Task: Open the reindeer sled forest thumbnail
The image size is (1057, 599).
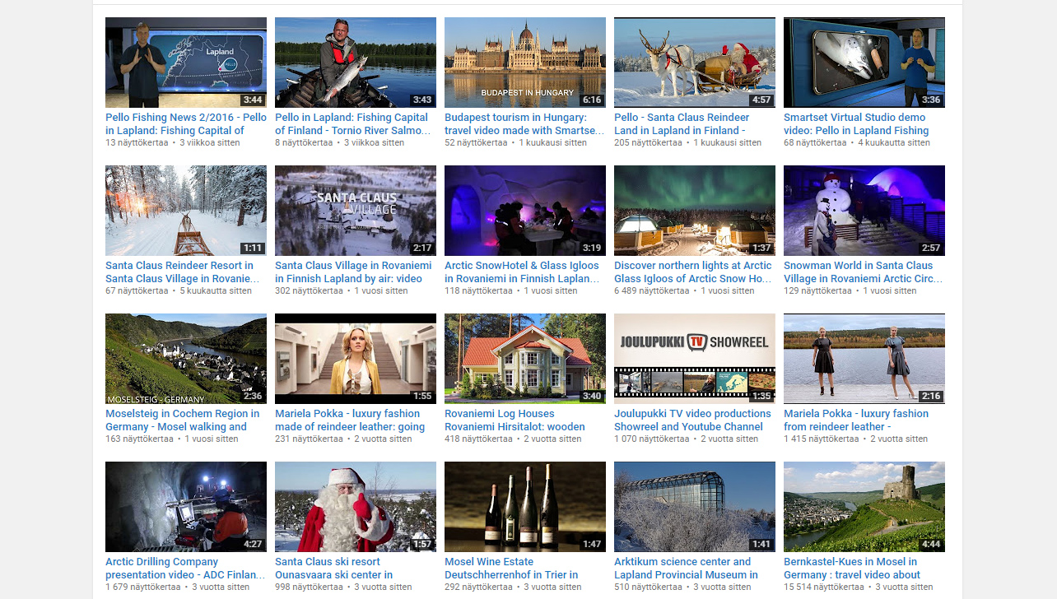Action: (x=186, y=211)
